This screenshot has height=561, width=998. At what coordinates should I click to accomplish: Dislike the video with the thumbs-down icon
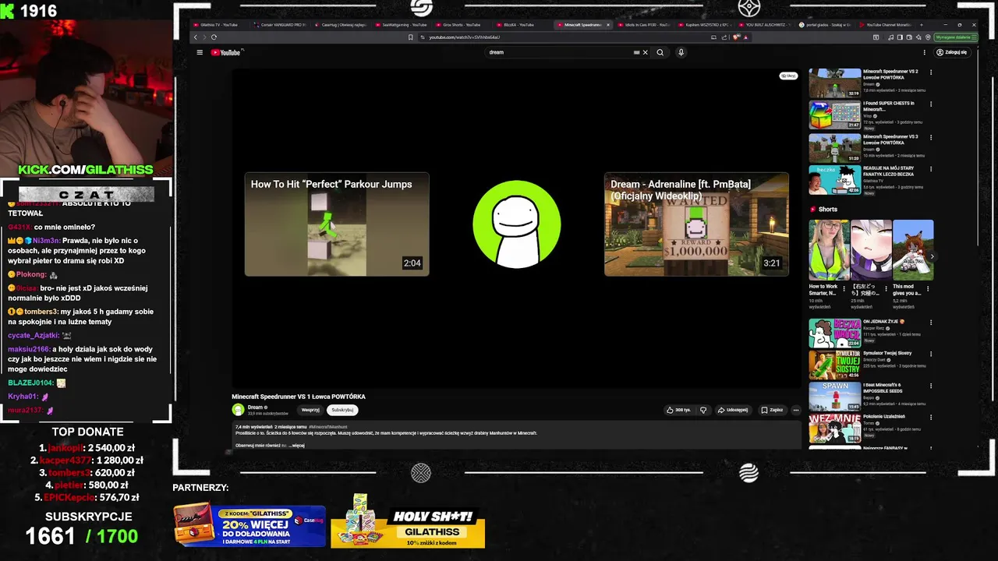pyautogui.click(x=702, y=410)
